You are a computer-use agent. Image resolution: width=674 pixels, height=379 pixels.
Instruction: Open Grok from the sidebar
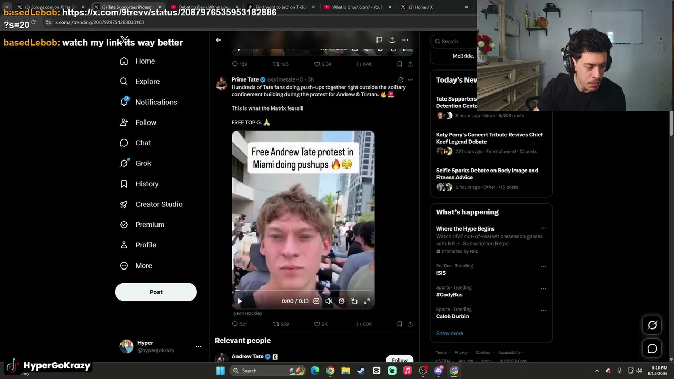pos(135,163)
